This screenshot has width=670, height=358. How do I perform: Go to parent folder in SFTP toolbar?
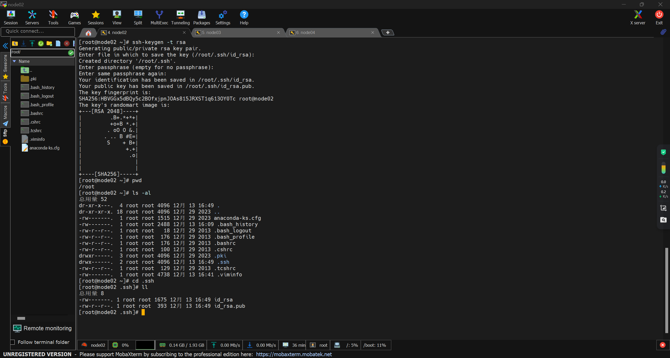click(x=15, y=43)
